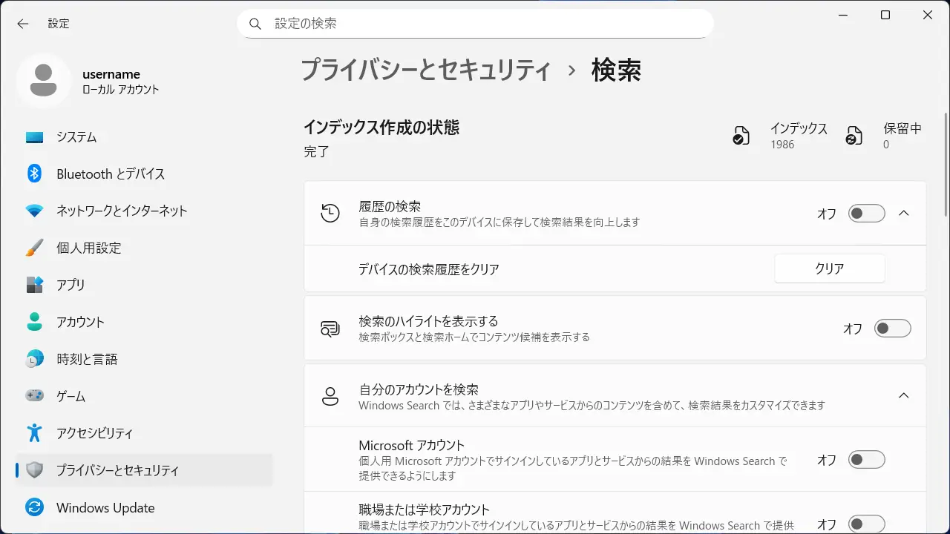
Task: Open the ゲーム controller icon
Action: (34, 396)
